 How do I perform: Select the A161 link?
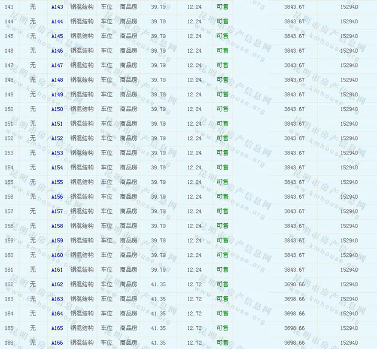pos(57,270)
